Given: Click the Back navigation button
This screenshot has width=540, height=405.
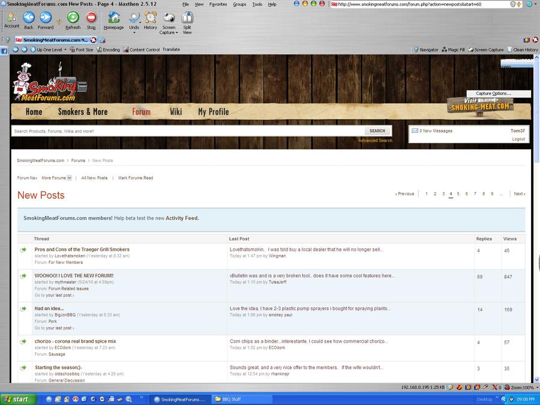Looking at the screenshot, I should point(28,19).
